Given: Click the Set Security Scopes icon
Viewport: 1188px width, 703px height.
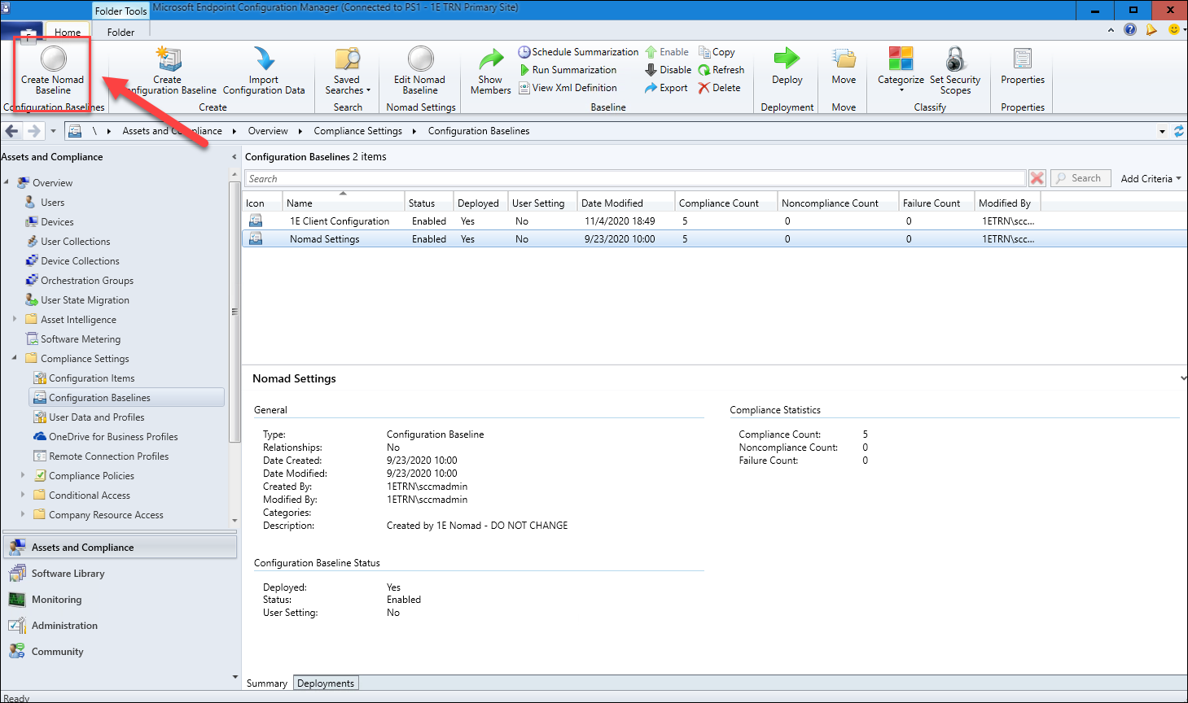Looking at the screenshot, I should click(x=954, y=59).
